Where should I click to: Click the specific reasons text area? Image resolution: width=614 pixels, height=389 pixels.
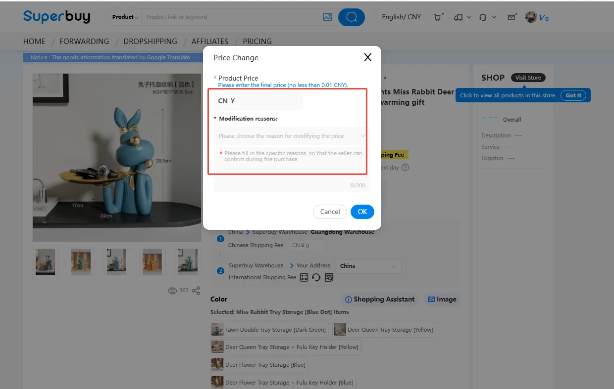[x=292, y=168]
